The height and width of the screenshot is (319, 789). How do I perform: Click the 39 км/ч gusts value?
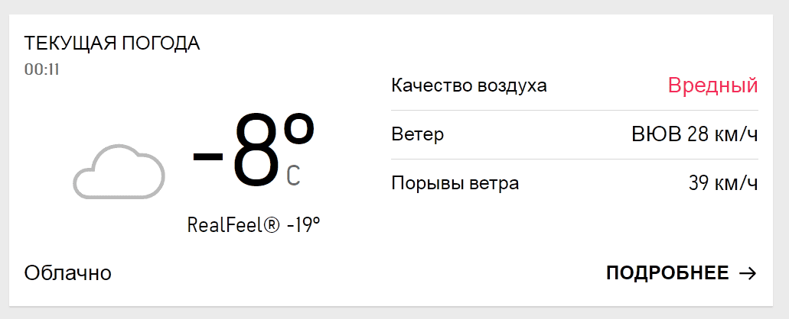[723, 184]
